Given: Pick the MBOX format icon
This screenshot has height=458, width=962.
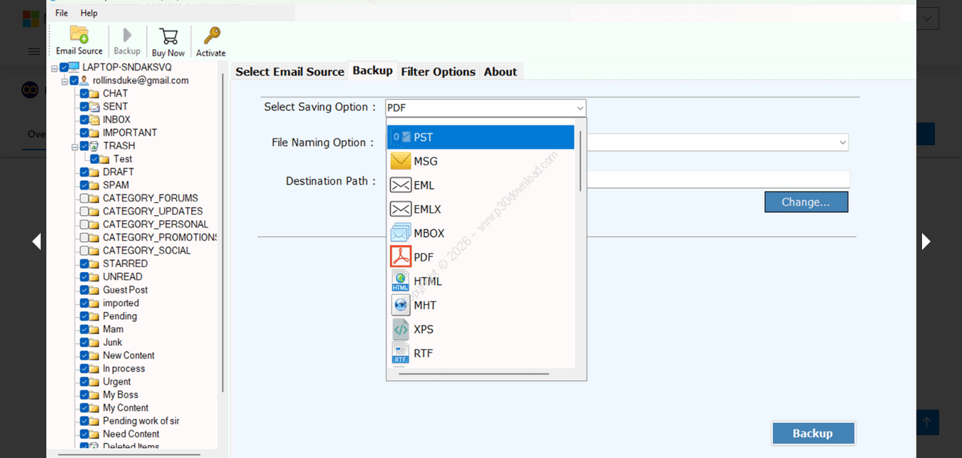Looking at the screenshot, I should point(401,233).
